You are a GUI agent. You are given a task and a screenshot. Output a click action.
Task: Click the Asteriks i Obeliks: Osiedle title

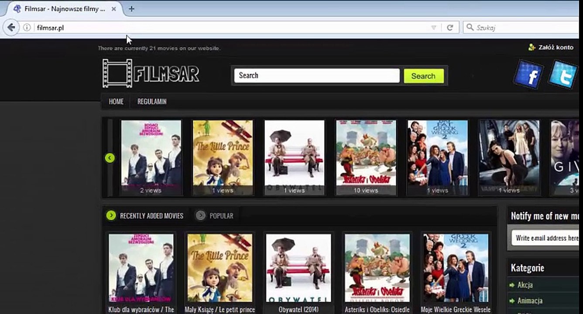click(377, 310)
